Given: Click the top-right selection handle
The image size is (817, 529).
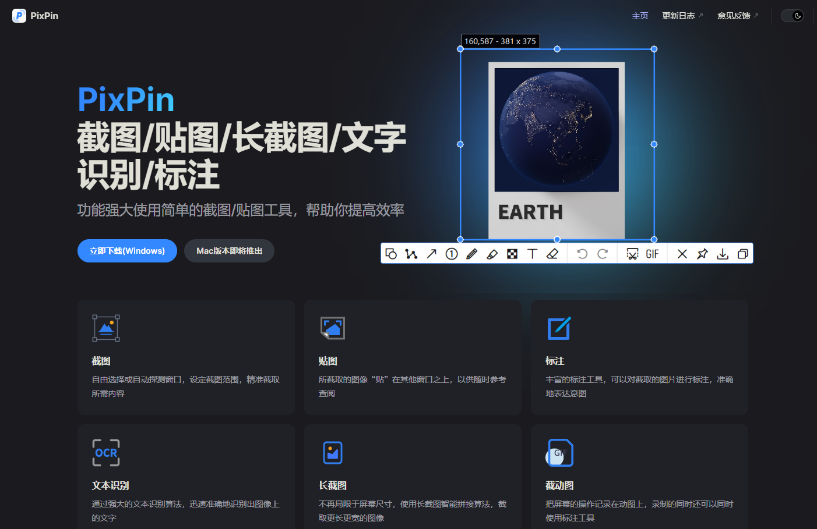Looking at the screenshot, I should [654, 49].
